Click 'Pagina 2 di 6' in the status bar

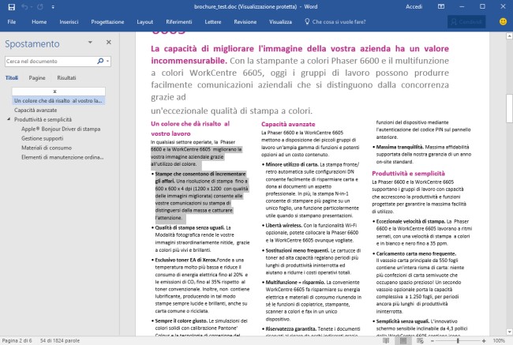pyautogui.click(x=17, y=341)
